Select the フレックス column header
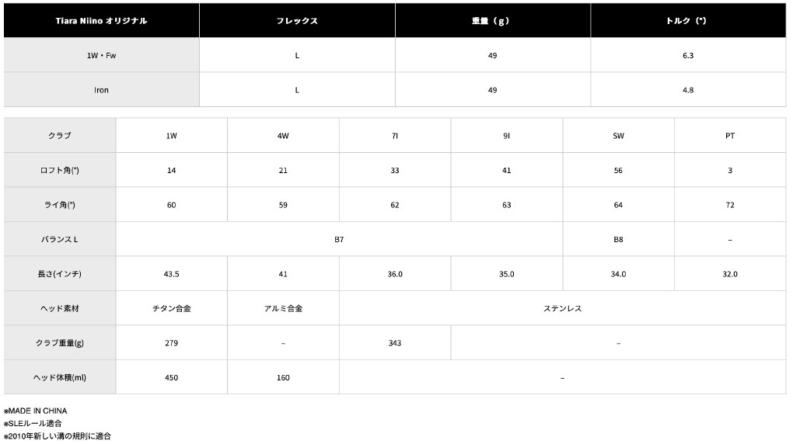The height and width of the screenshot is (444, 793). (x=297, y=21)
